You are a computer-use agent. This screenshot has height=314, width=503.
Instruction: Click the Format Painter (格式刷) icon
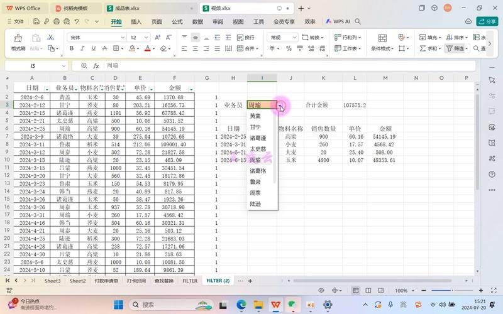[x=18, y=38]
